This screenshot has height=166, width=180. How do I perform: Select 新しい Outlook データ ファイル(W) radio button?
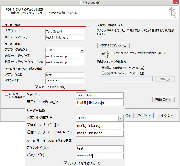pyautogui.click(x=103, y=68)
